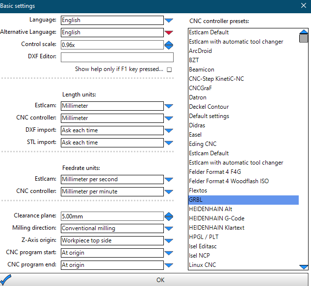The width and height of the screenshot is (311, 286).
Task: Click the DXF Editor input field
Action: 117,57
